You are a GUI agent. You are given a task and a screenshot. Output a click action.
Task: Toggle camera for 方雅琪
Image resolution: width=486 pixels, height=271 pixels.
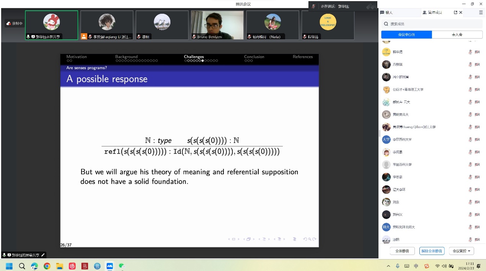tap(477, 65)
